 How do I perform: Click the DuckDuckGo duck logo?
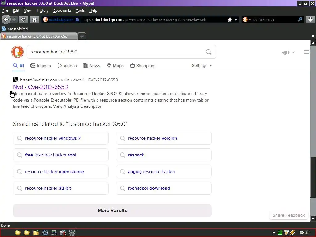[x=18, y=52]
